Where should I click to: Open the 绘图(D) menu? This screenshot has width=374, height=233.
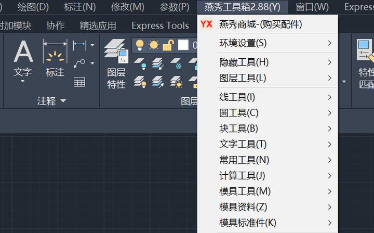pyautogui.click(x=33, y=7)
